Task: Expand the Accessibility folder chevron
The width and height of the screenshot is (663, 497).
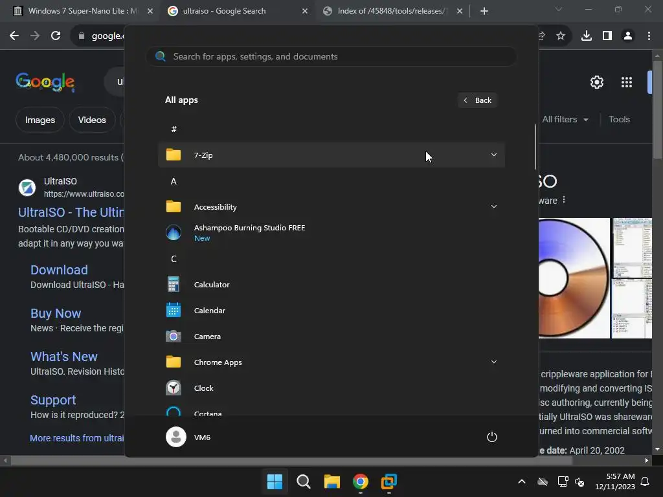Action: click(x=493, y=206)
